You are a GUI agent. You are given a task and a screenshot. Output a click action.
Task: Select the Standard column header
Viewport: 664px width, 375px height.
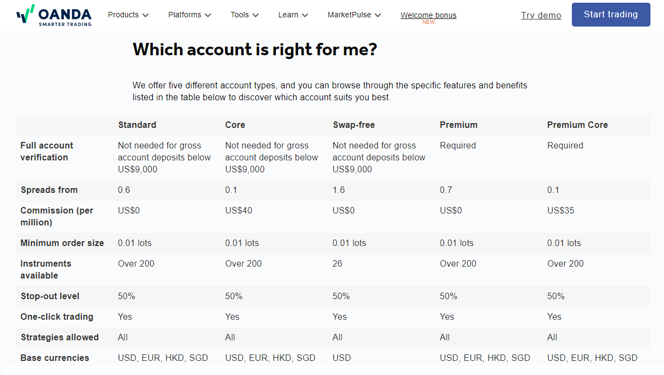pos(137,125)
